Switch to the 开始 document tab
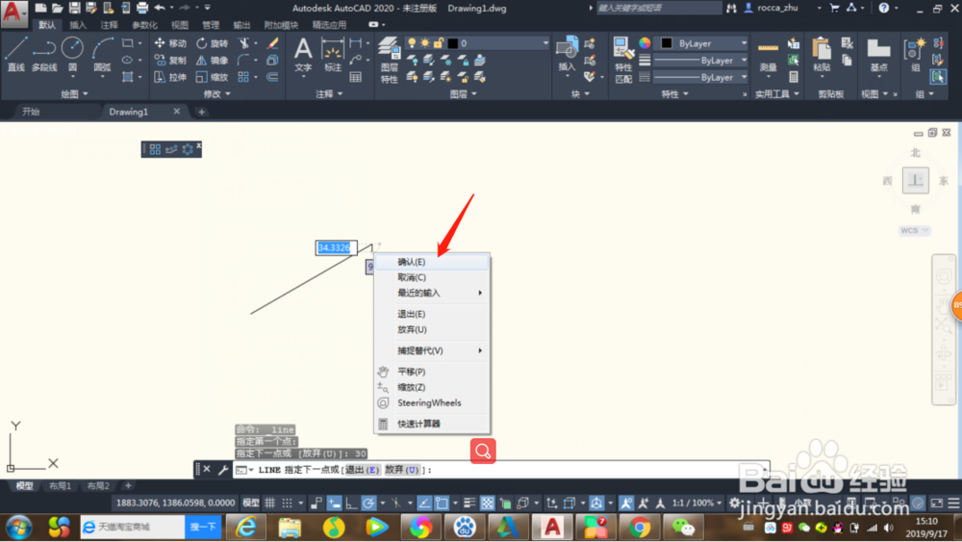 31,112
